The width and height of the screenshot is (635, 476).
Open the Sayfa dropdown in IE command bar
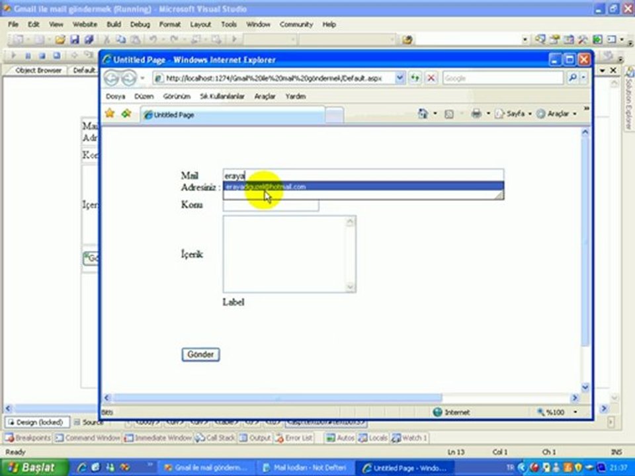[513, 114]
